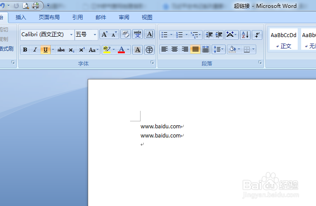Switch to the 审阅 (Review) tab
The width and height of the screenshot is (316, 206).
(124, 17)
